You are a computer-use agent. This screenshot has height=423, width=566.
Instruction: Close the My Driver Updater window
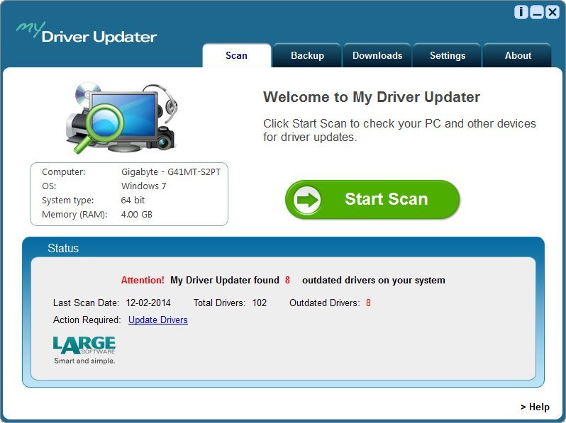[553, 12]
